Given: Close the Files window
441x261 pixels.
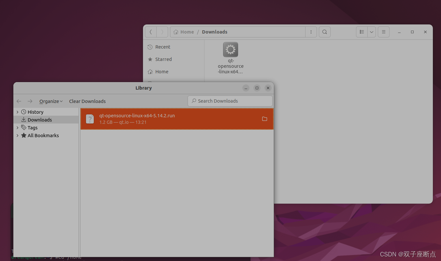Looking at the screenshot, I should tap(425, 32).
